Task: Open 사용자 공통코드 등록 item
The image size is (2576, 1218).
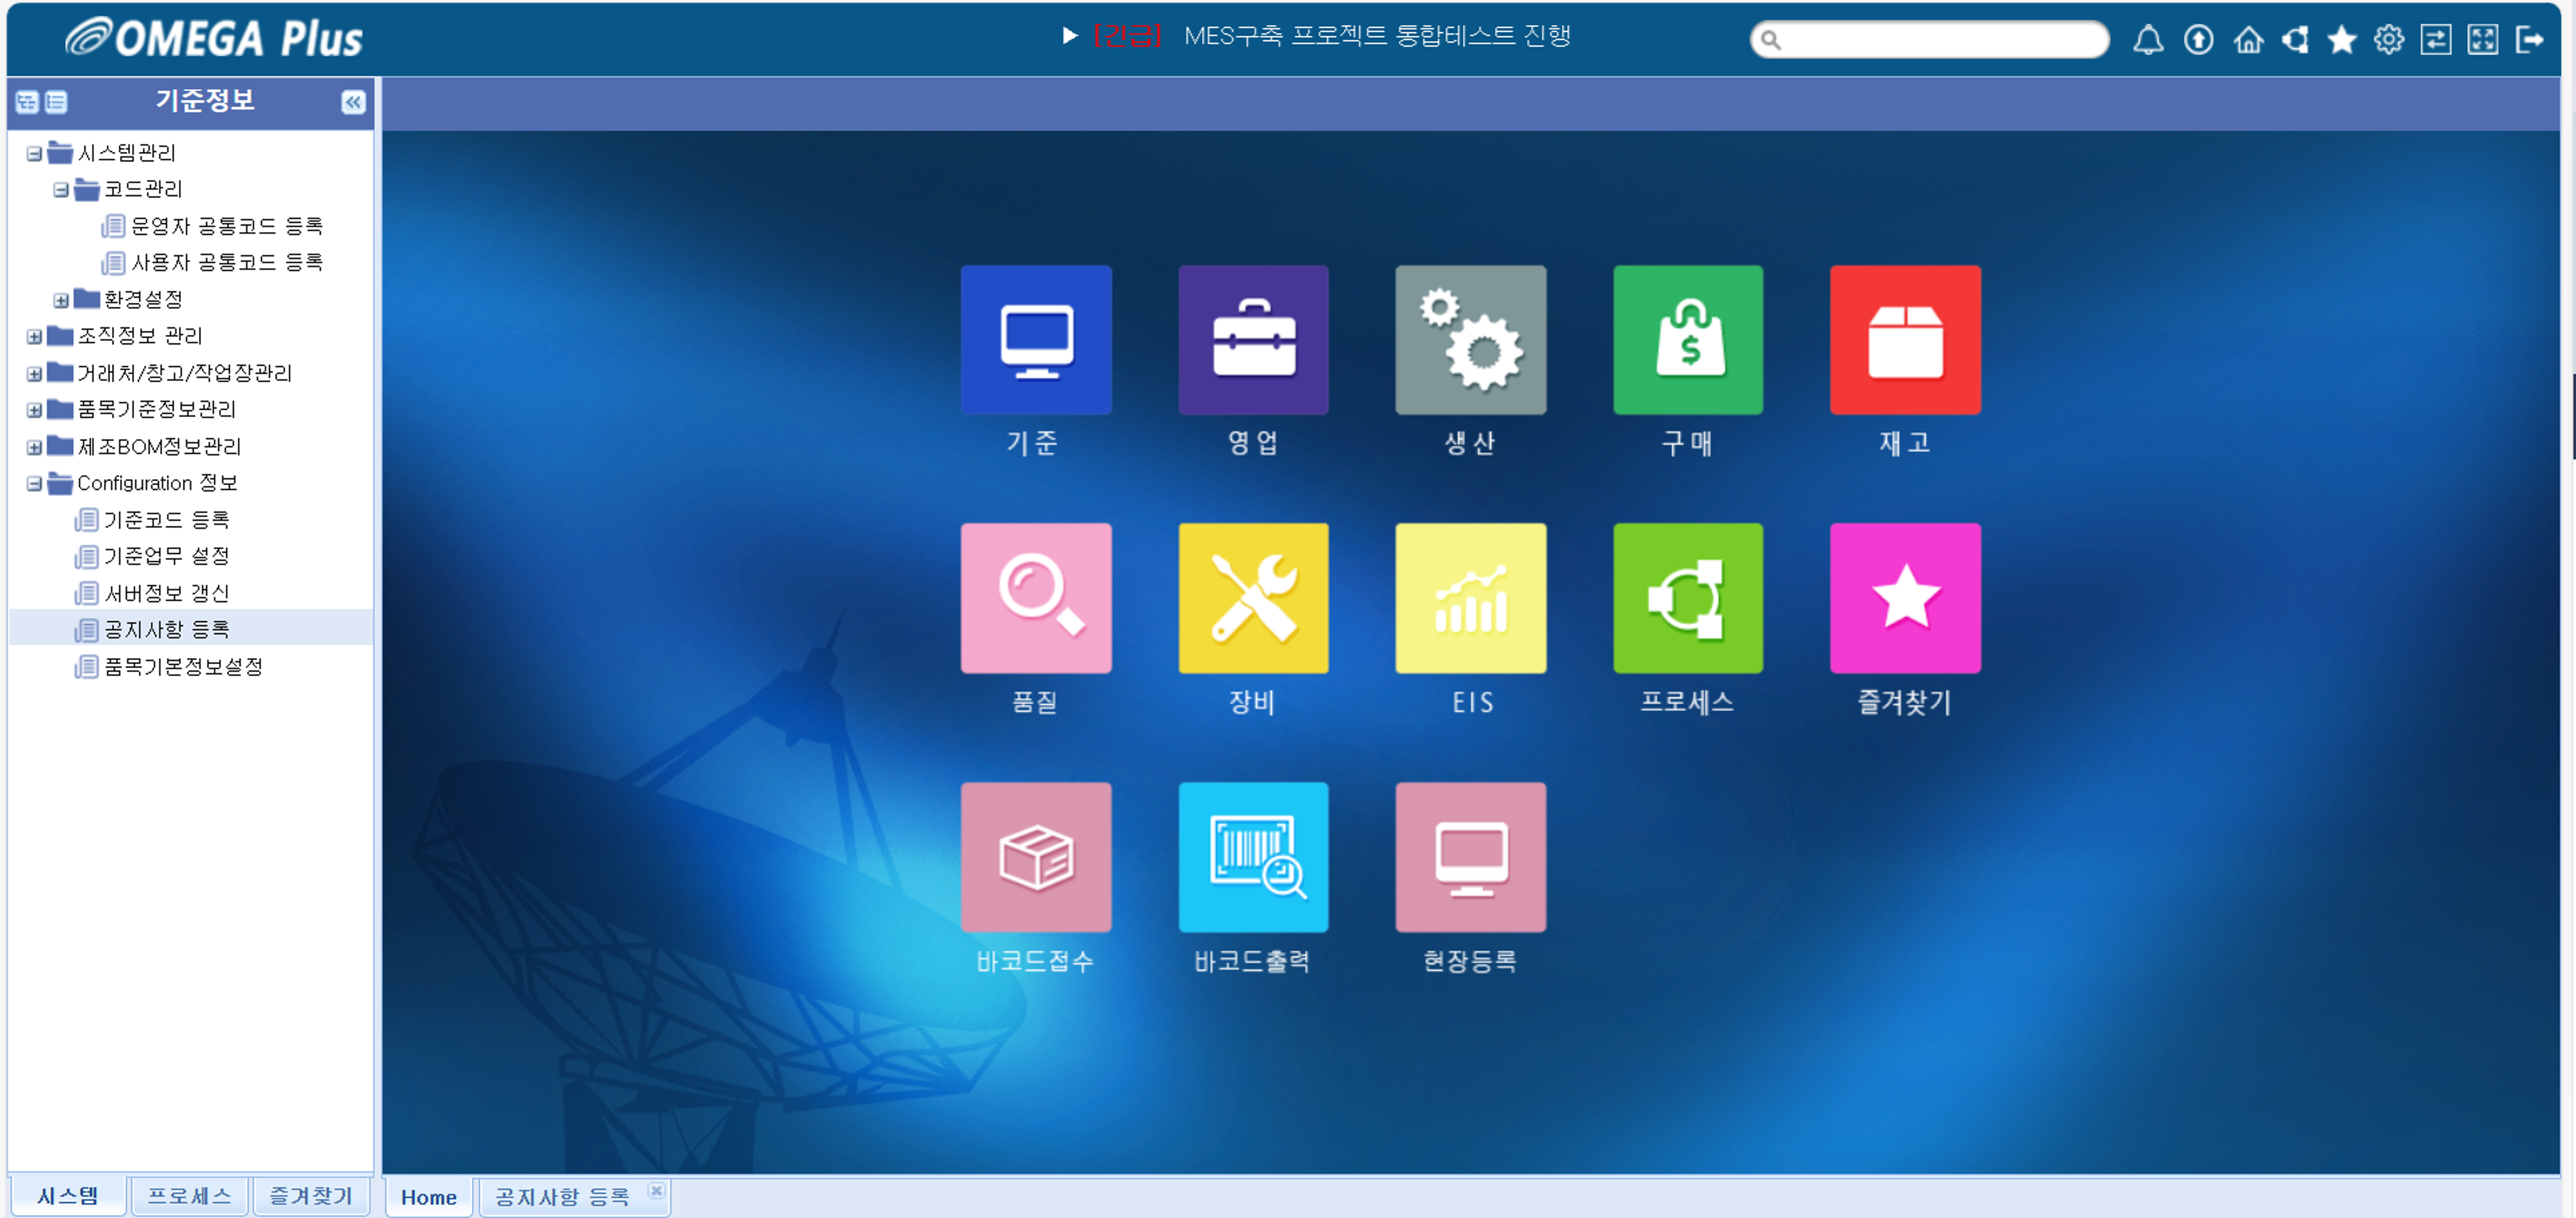Action: [227, 263]
